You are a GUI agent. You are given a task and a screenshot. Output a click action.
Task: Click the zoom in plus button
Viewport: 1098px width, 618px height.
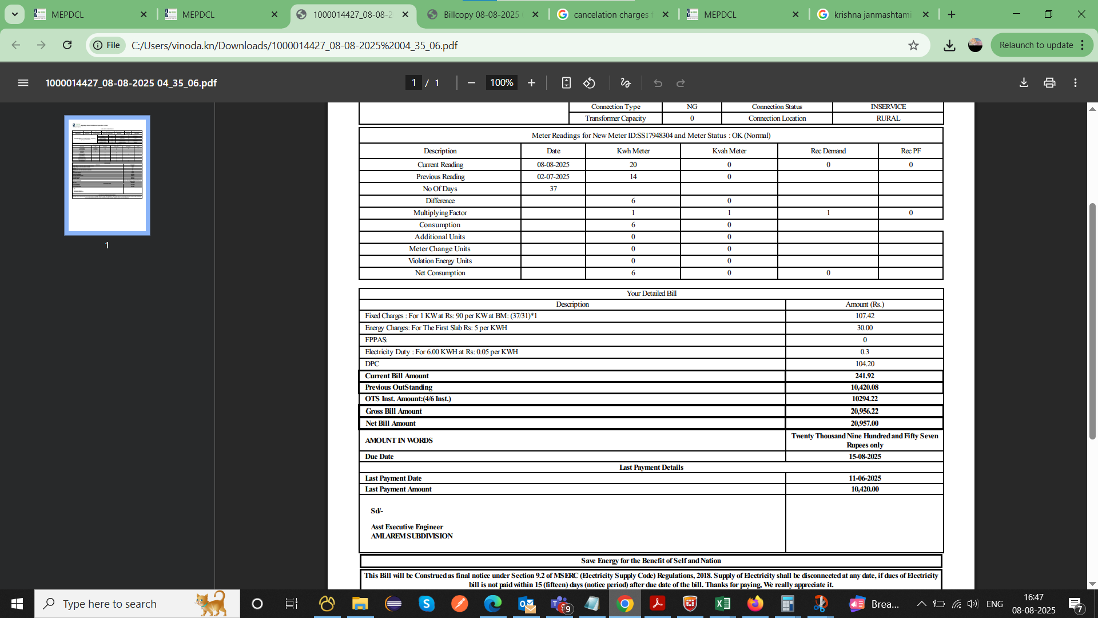(x=531, y=83)
